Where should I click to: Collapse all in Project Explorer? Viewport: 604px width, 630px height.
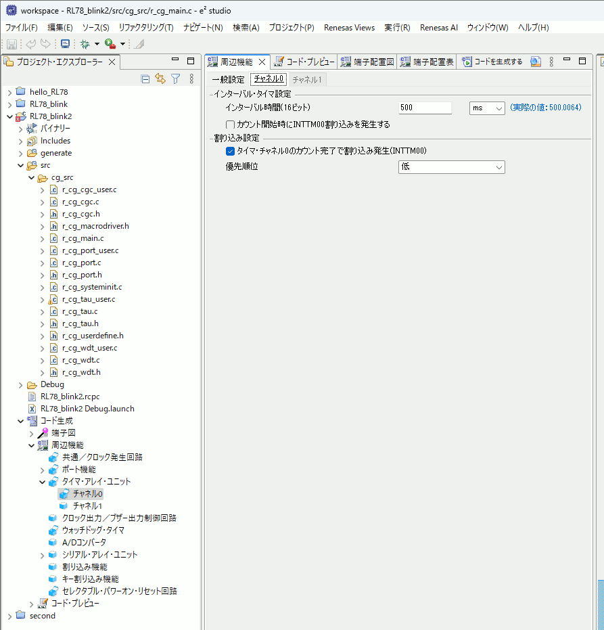pos(145,79)
